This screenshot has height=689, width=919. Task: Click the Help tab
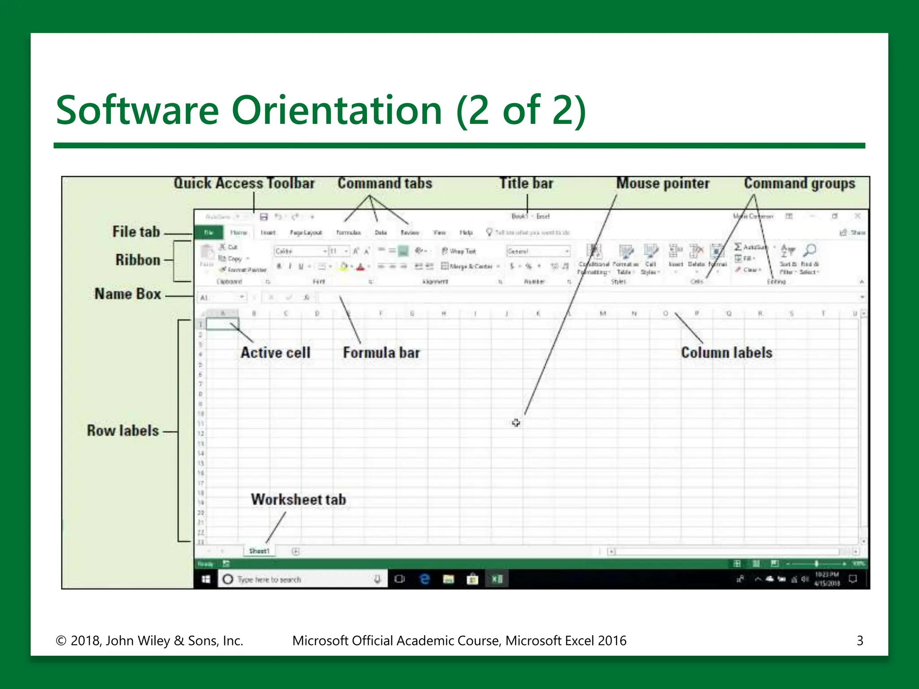click(x=466, y=232)
